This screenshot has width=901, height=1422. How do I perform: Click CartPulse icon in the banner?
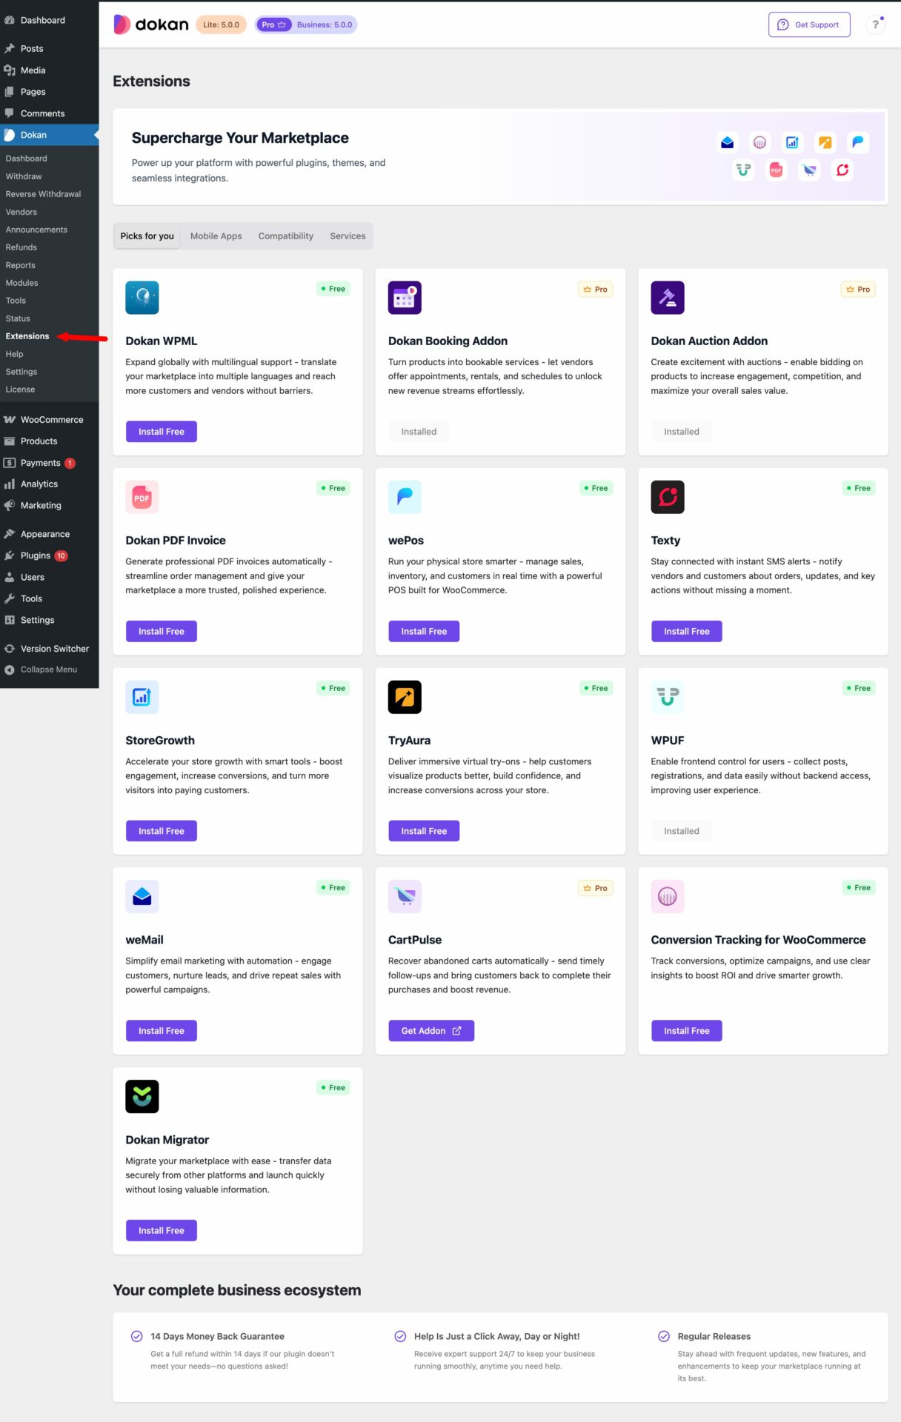click(x=809, y=170)
